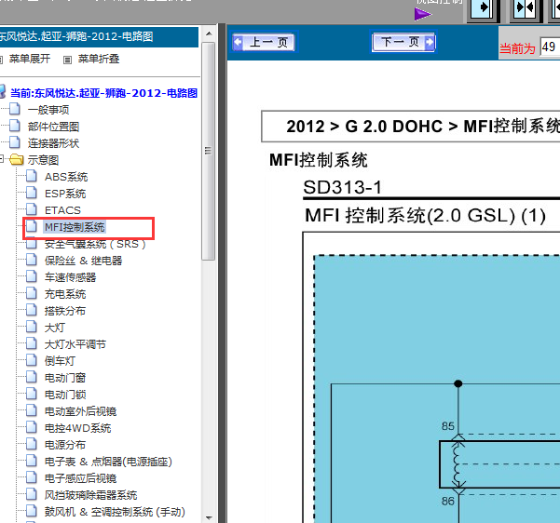Click the document icon beside 充电系统
This screenshot has height=523, width=560.
pyautogui.click(x=32, y=293)
